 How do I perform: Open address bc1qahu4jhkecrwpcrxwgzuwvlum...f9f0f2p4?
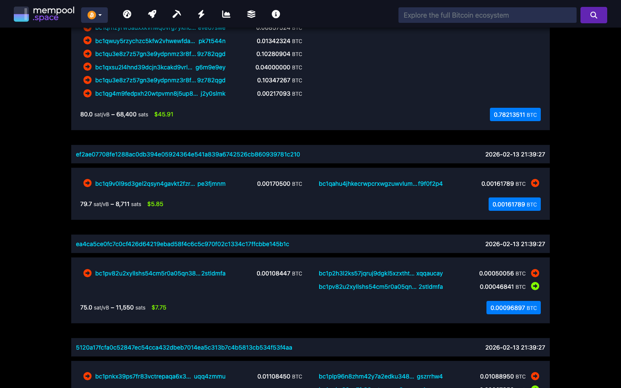coord(381,183)
